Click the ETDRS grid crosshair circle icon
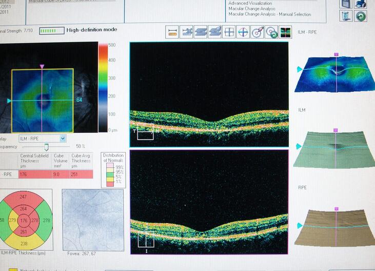The height and width of the screenshot is (271, 375). pos(243,32)
